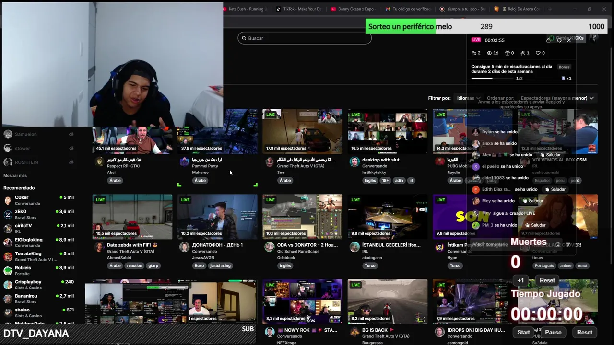614x345 pixels.
Task: Click the pink LIVE badge in overlay
Action: click(476, 40)
